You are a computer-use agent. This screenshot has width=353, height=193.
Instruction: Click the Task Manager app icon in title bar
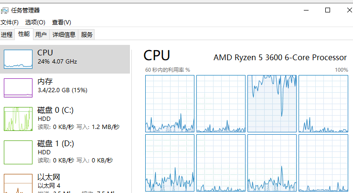click(4, 11)
